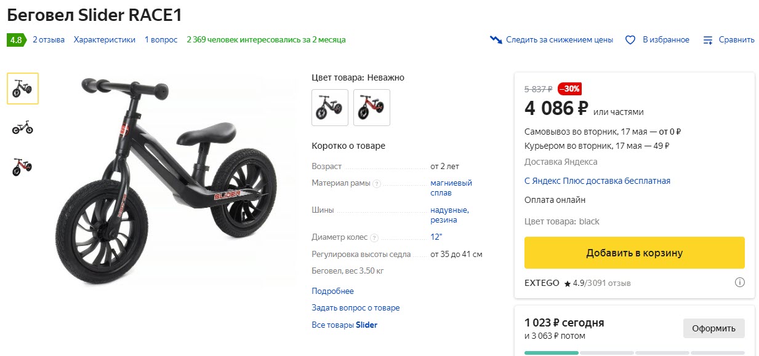Show the red bike thumbnail
Viewport: 759px width, 356px height.
(23, 167)
